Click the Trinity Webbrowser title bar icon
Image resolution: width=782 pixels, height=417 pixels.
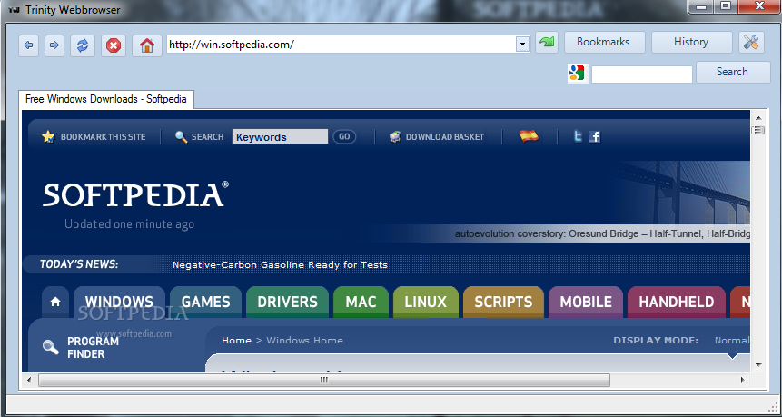(x=14, y=9)
